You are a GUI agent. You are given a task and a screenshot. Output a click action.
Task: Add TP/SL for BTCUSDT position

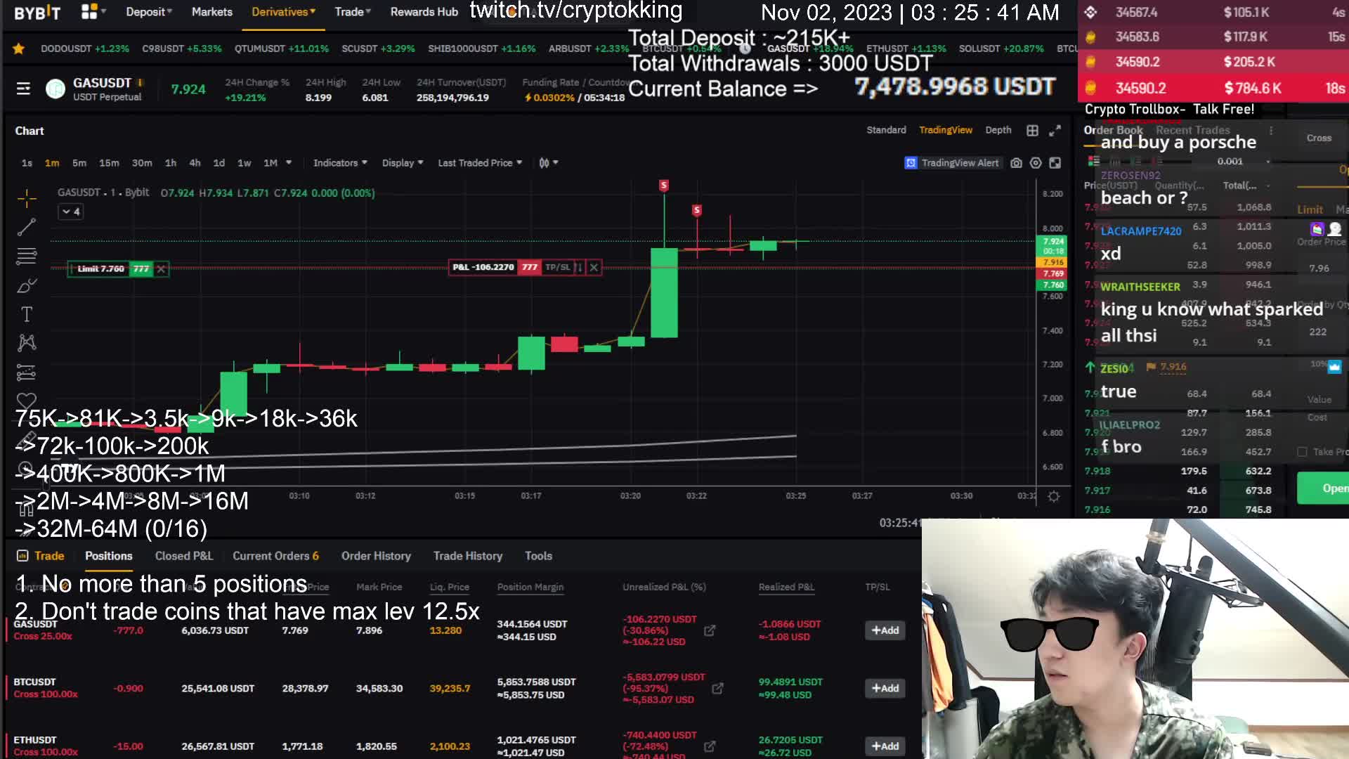[885, 688]
